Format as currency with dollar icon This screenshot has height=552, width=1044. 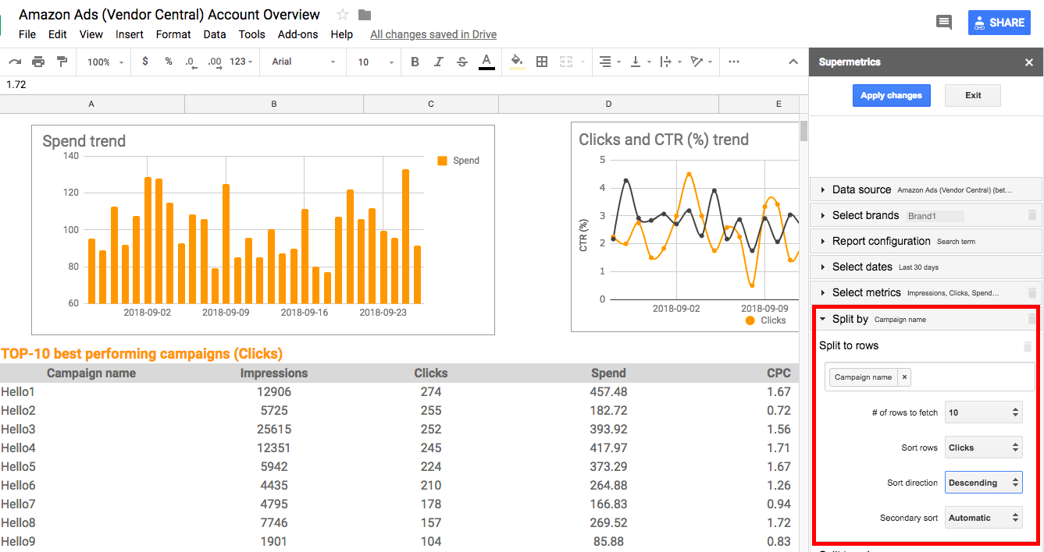point(145,62)
